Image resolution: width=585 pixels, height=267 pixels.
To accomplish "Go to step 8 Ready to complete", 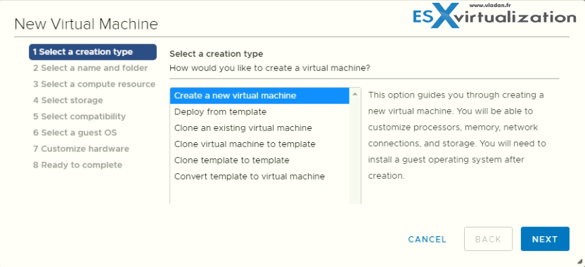I will (x=77, y=165).
